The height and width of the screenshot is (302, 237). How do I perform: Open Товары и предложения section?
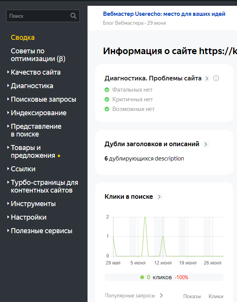pos(33,152)
